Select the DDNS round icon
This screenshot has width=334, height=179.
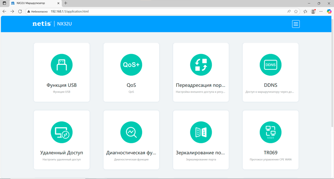pos(270,65)
